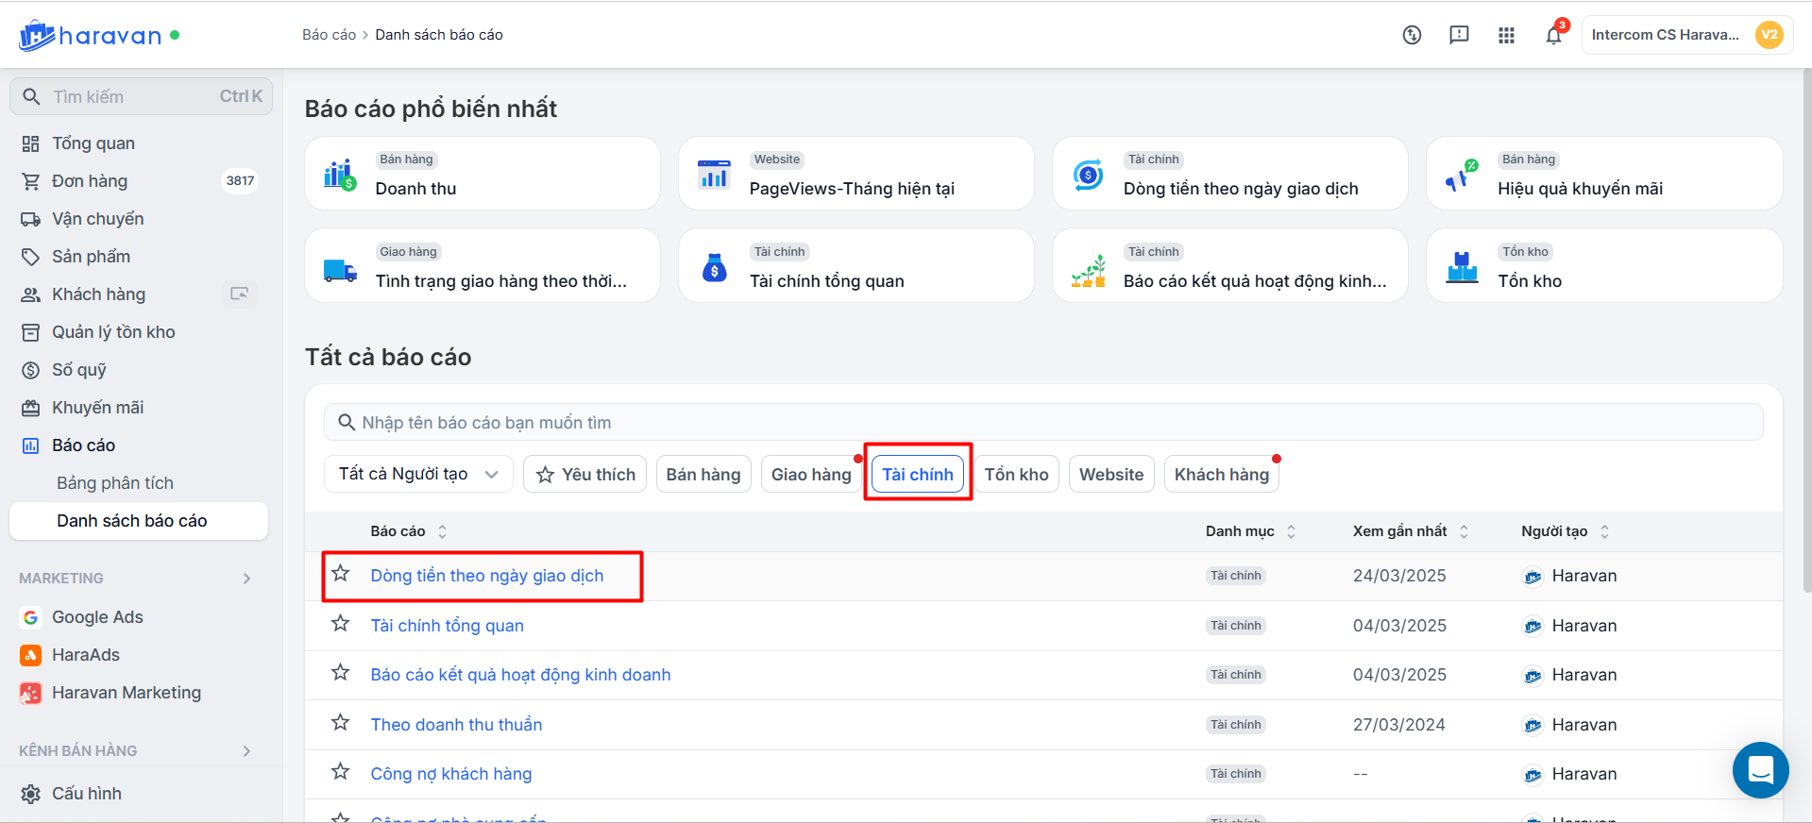
Task: Click the Haravan logo
Action: (x=91, y=36)
